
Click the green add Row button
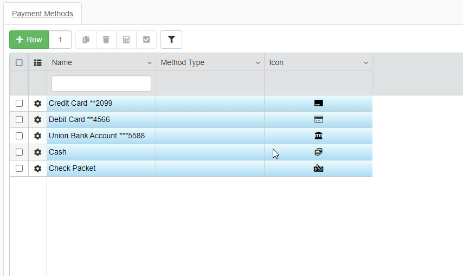pyautogui.click(x=29, y=40)
